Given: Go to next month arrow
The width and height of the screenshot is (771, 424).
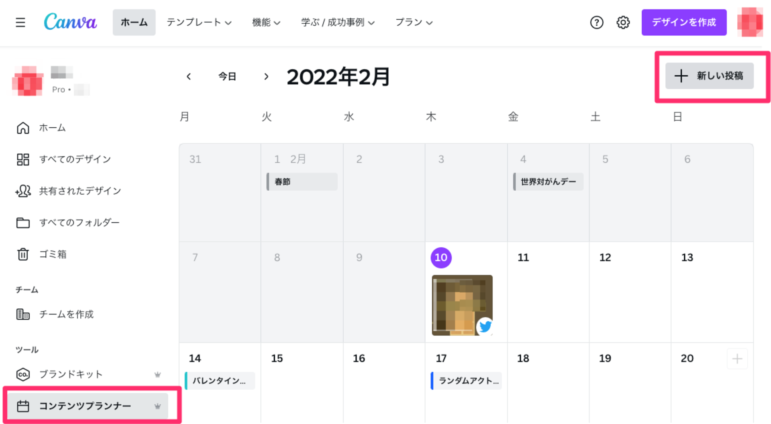Looking at the screenshot, I should click(x=266, y=76).
